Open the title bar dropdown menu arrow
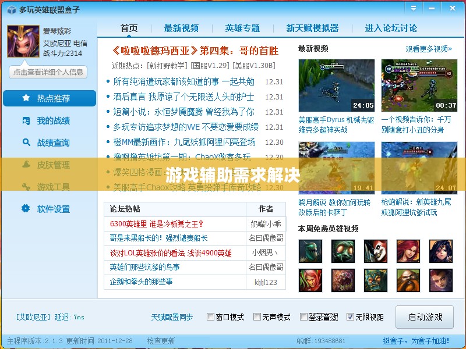 (x=414, y=8)
